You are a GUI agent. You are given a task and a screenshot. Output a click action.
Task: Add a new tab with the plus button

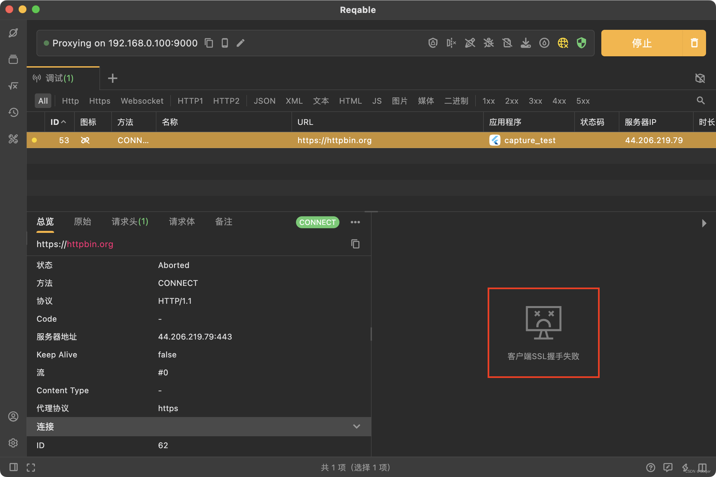(113, 79)
